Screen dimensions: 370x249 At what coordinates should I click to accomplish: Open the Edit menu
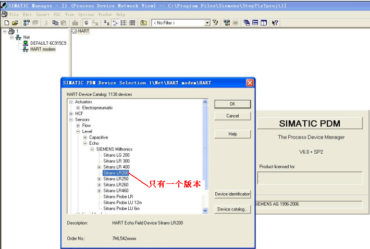pos(27,15)
